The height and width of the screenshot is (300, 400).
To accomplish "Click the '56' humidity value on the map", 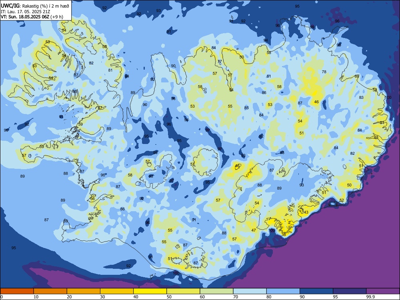I will 92,198.
